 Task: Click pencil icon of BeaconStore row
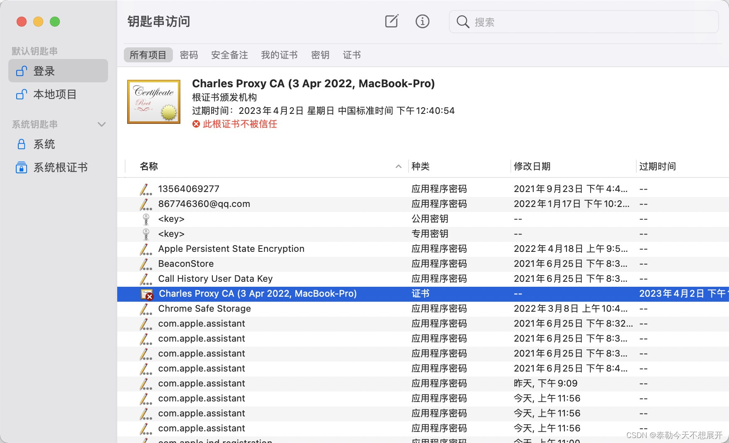[145, 264]
